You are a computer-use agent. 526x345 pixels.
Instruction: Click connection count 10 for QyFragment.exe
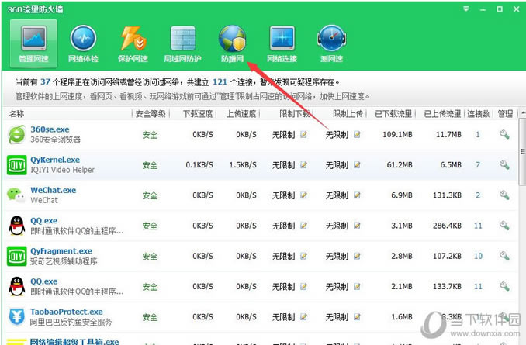coord(478,256)
